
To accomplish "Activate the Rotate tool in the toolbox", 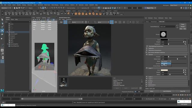I will tap(2, 34).
